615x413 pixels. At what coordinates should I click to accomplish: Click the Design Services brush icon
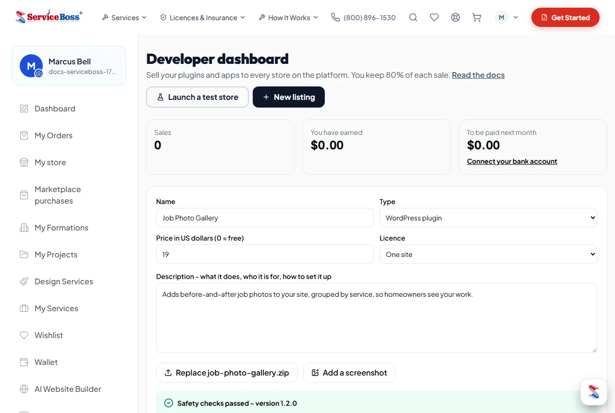pyautogui.click(x=24, y=281)
